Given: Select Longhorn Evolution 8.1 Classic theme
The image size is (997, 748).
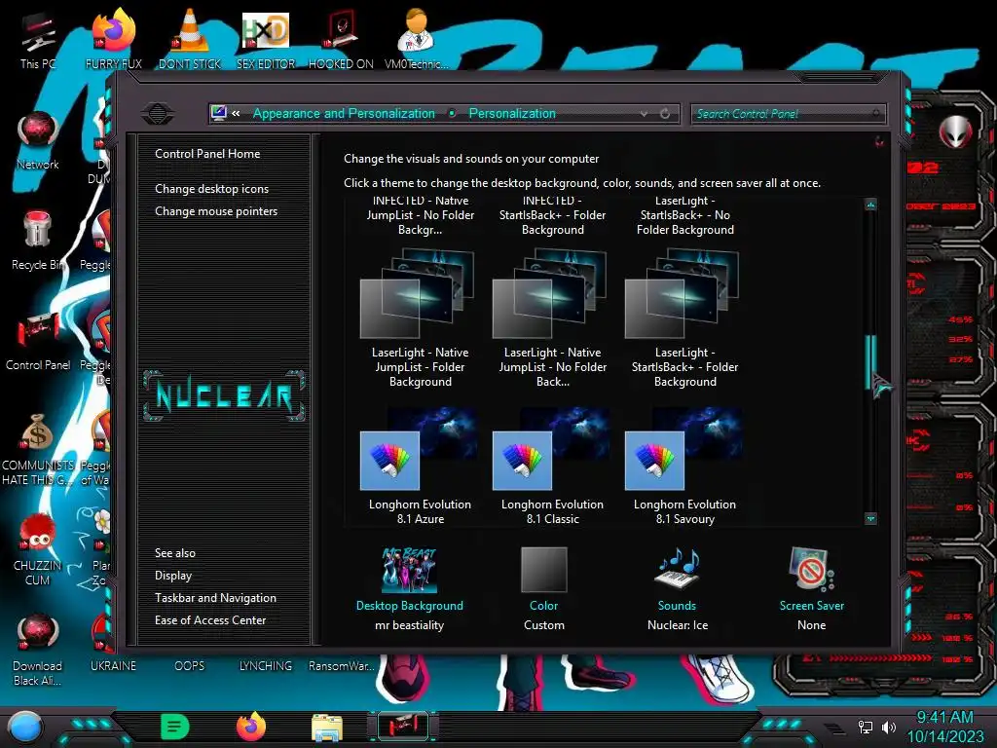Looking at the screenshot, I should click(x=553, y=467).
